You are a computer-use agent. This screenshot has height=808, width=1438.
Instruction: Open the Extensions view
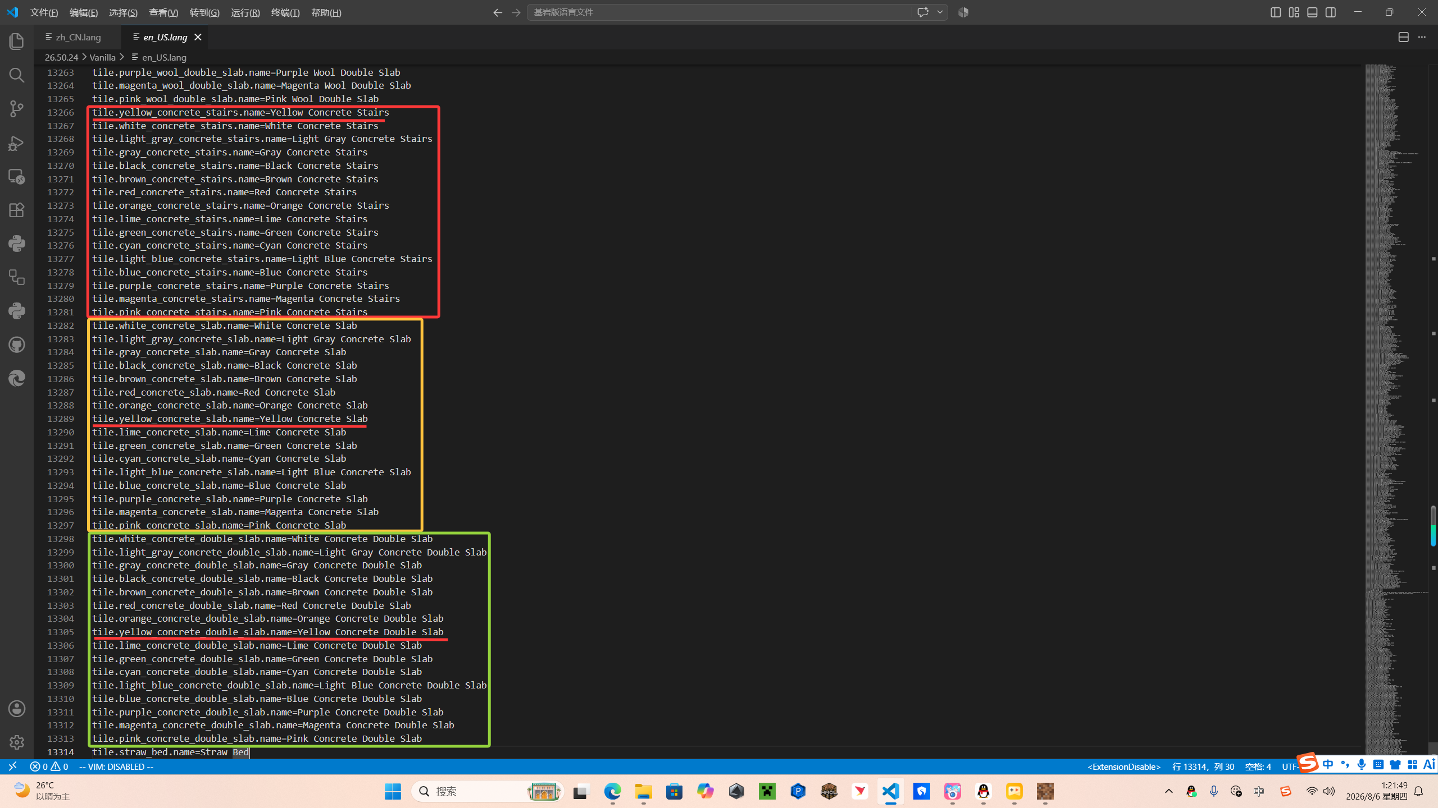[x=17, y=210]
